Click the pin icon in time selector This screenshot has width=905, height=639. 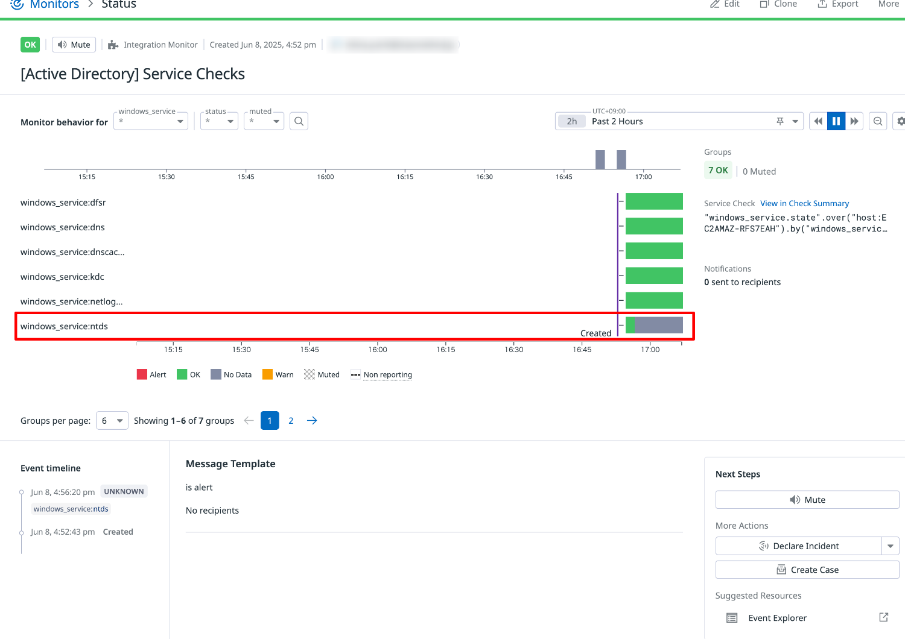(780, 121)
